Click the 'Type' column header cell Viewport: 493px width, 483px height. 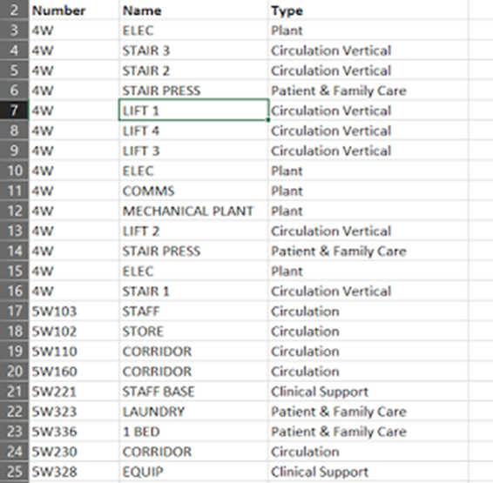[368, 10]
